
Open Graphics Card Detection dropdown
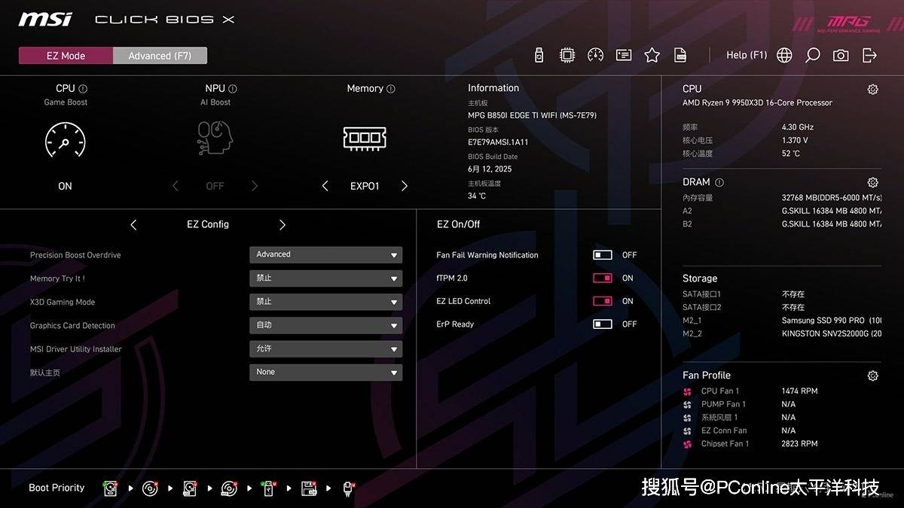point(325,325)
